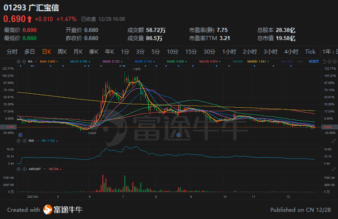The width and height of the screenshot is (338, 219).
Task: Open MA indicator settings gear
Action: pos(18,62)
